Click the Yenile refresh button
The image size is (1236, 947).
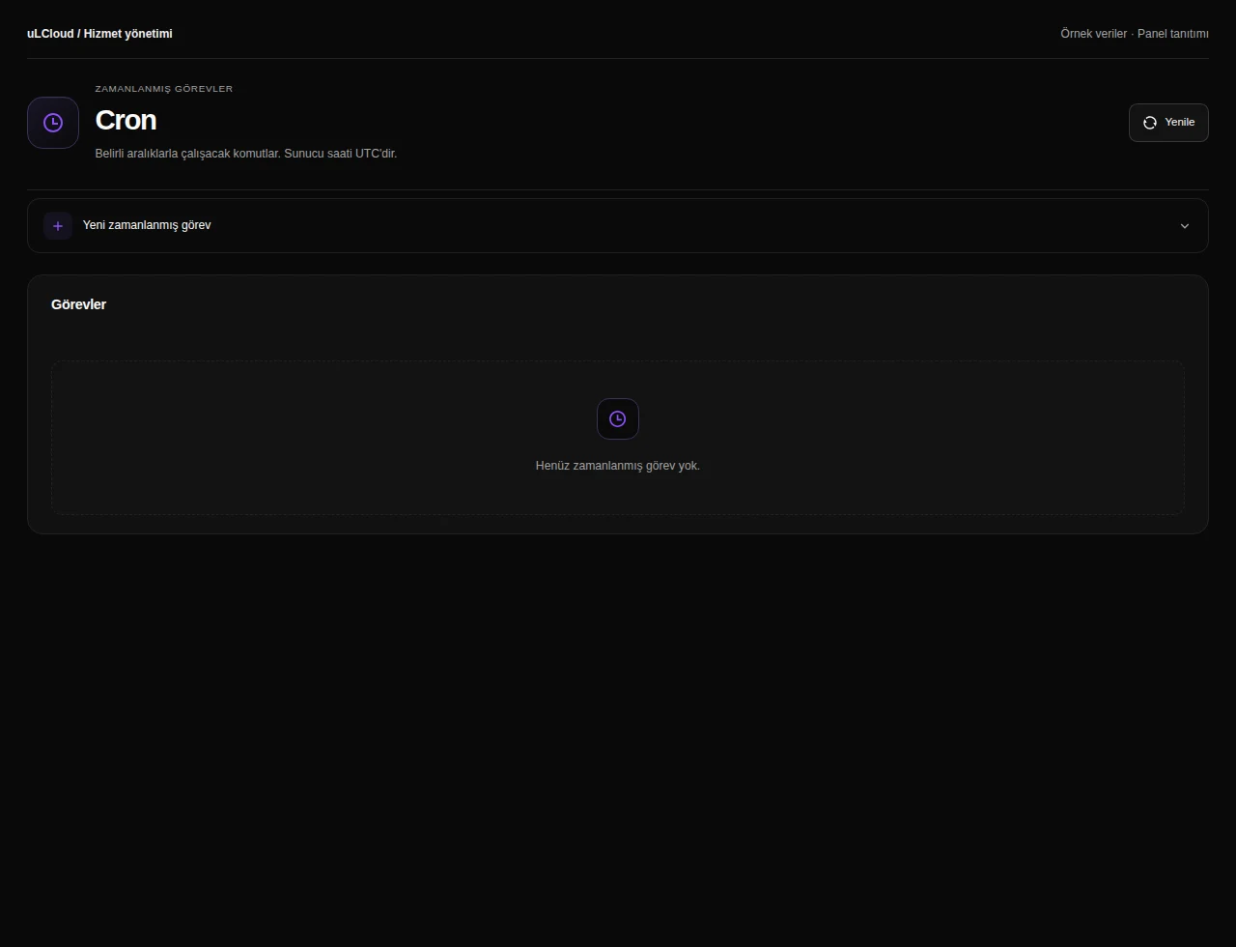(1168, 123)
